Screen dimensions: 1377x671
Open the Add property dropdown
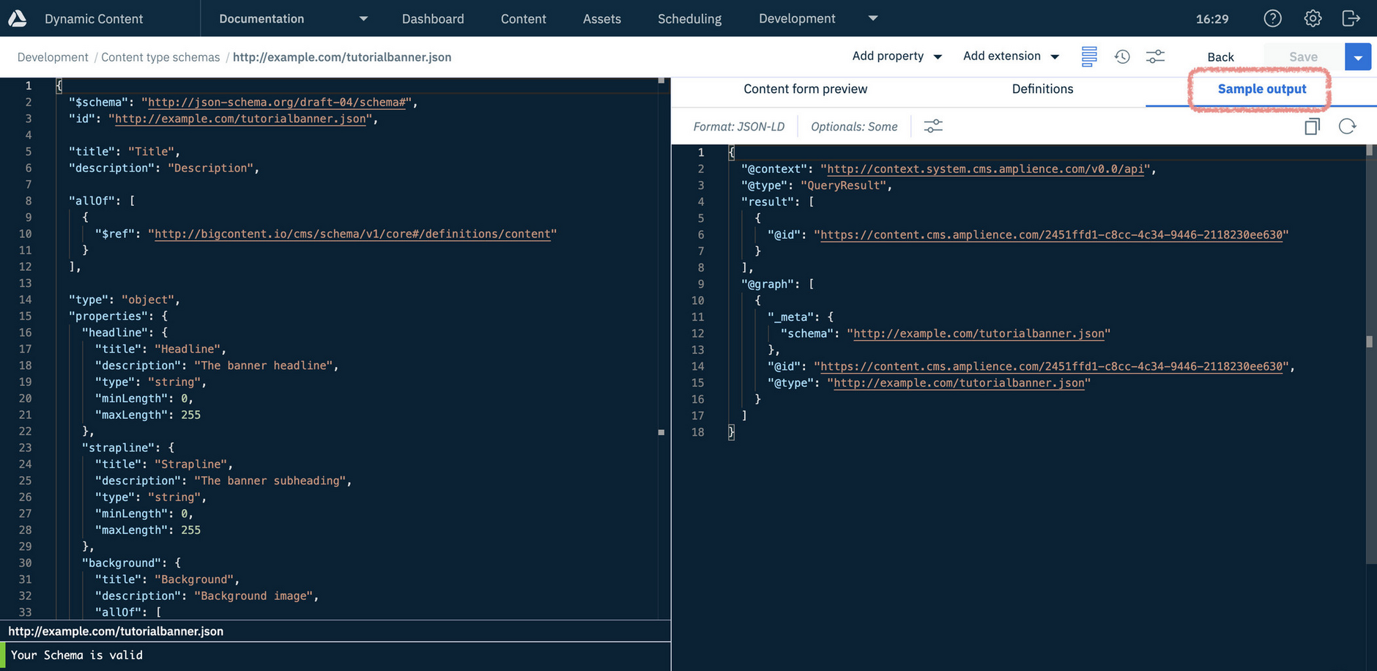(897, 56)
